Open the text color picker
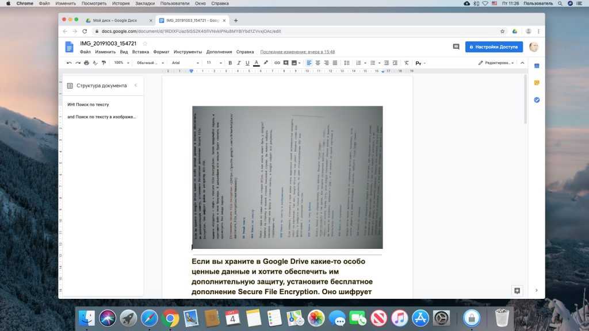Screen dimensions: 589x331 point(256,63)
